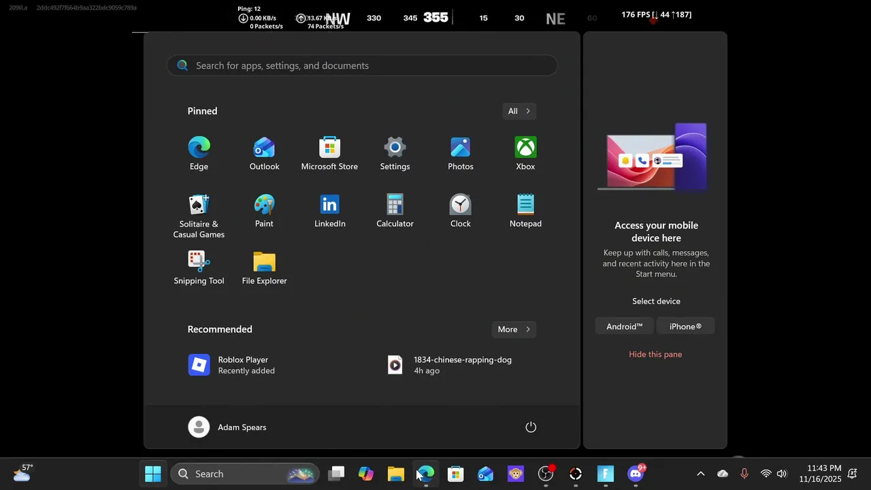Click the microphone tray icon
871x490 pixels.
tap(744, 474)
